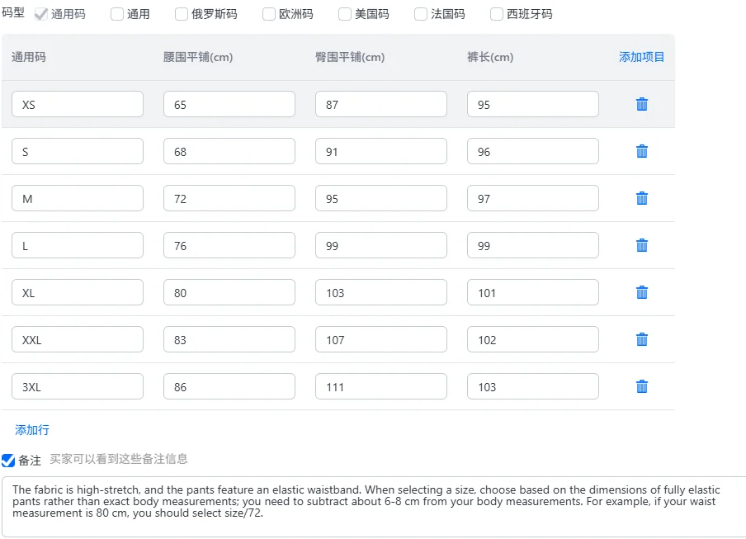746x539 pixels.
Task: Focus the S size name field
Action: coord(78,151)
